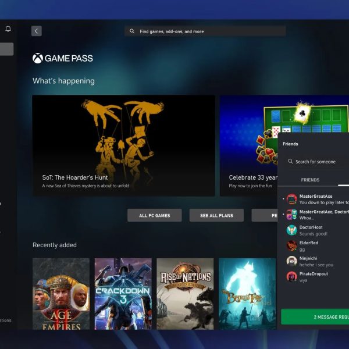The image size is (349, 349).
Task: Open Ninjaichi's avatar
Action: [291, 261]
